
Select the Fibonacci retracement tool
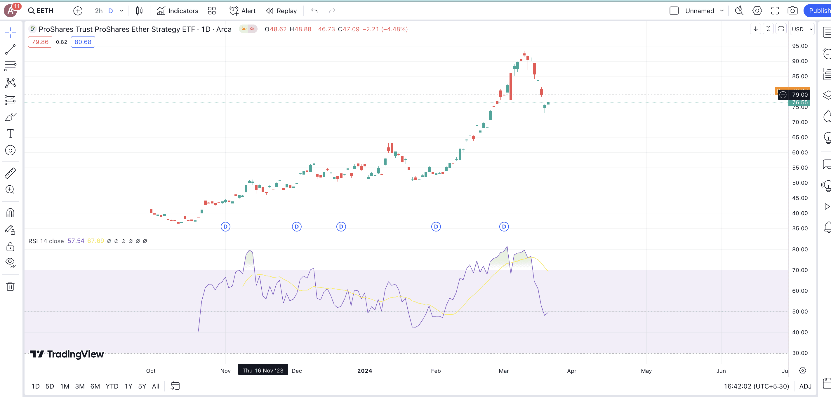click(x=10, y=66)
